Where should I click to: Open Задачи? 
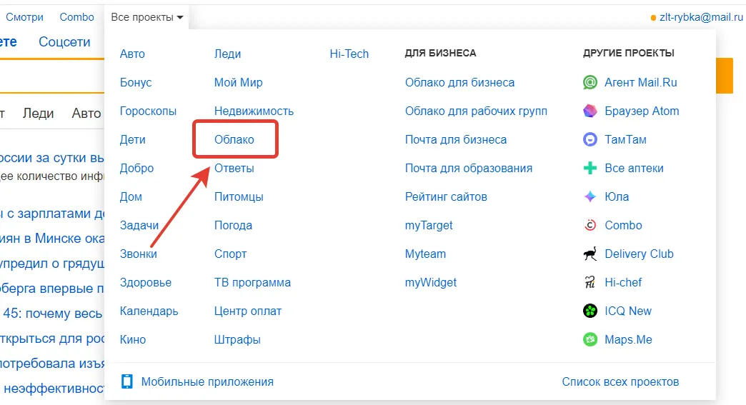139,225
